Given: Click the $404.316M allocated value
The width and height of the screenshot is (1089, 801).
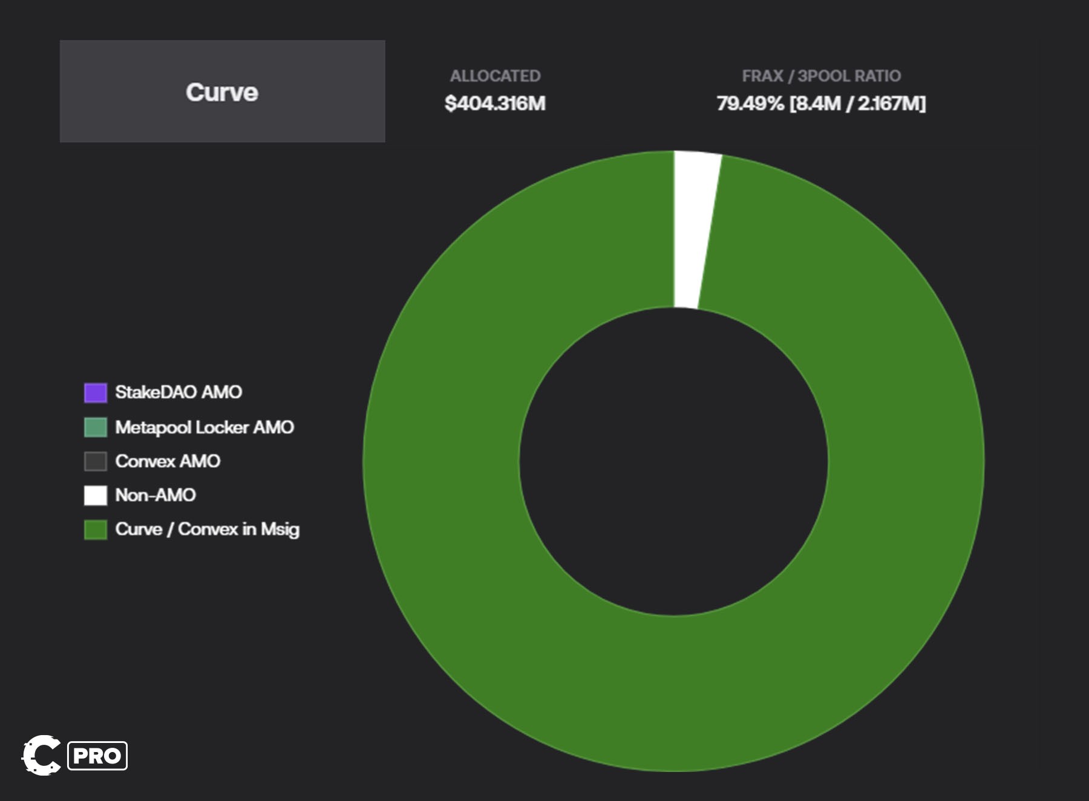Looking at the screenshot, I should [x=495, y=103].
